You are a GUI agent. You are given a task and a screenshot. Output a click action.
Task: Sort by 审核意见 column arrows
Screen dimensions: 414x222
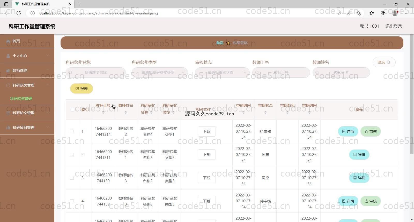click(x=287, y=112)
